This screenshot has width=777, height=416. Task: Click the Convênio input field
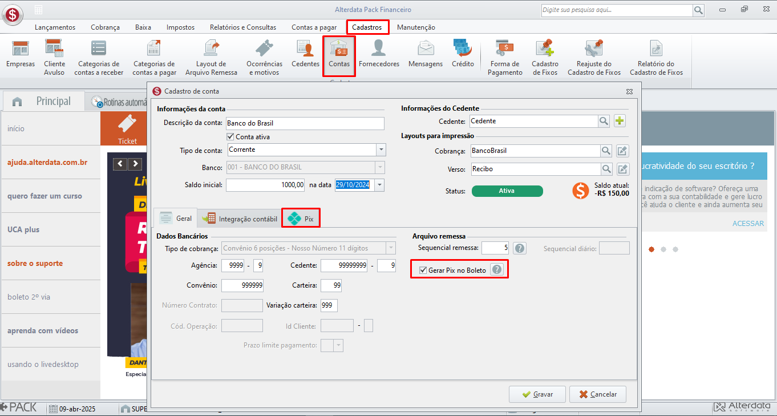242,285
